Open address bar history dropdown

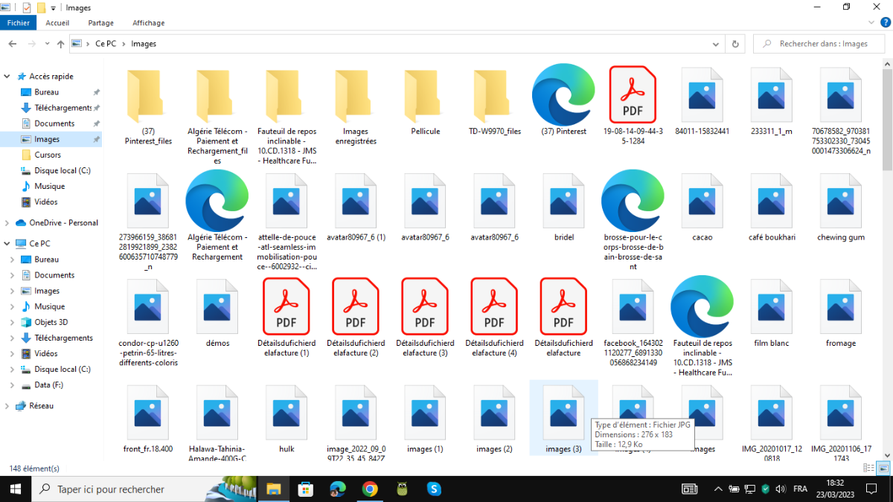(x=717, y=44)
